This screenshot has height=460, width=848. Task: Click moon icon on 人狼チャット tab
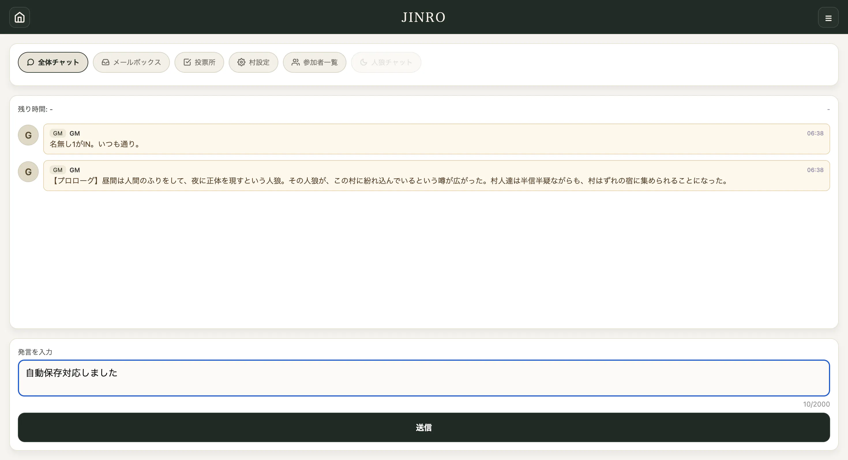click(363, 62)
